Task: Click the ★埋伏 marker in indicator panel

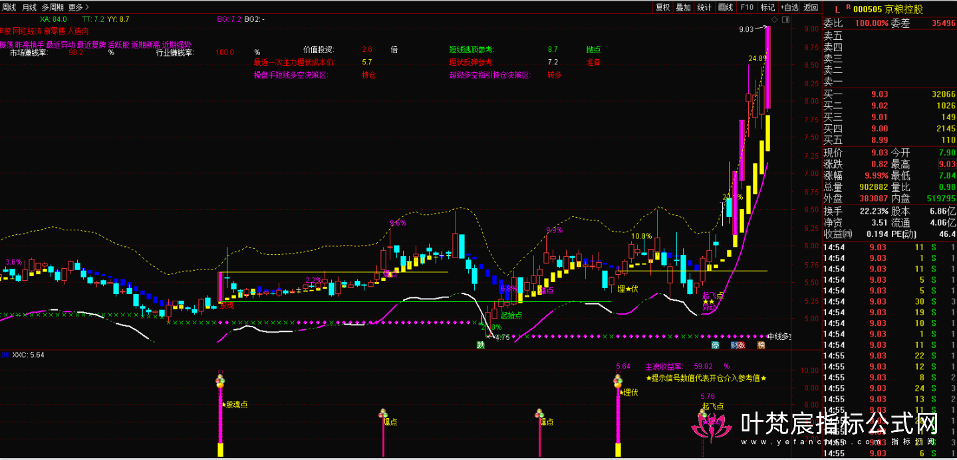Action: tap(628, 392)
